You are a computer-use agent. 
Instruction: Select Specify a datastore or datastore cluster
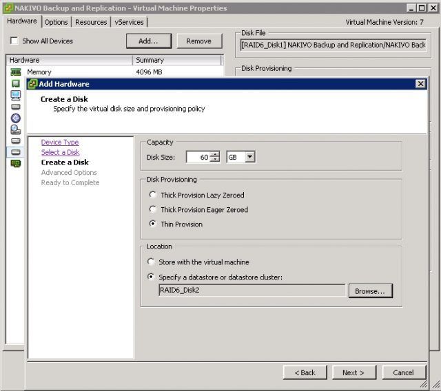(x=151, y=277)
